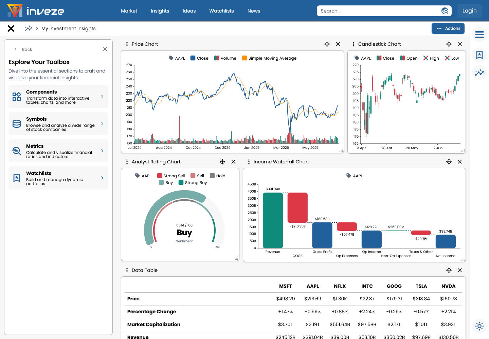
Task: Click the search magnifier icon
Action: pos(445,11)
